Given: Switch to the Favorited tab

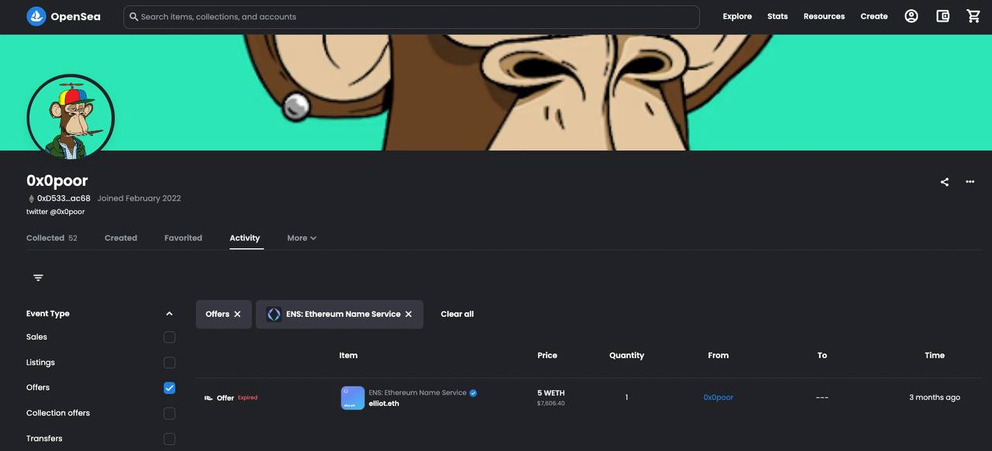Looking at the screenshot, I should pos(183,238).
